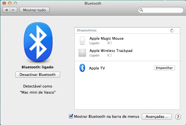Select the Apple TV device name
The width and height of the screenshot is (186, 125).
[x=97, y=68]
